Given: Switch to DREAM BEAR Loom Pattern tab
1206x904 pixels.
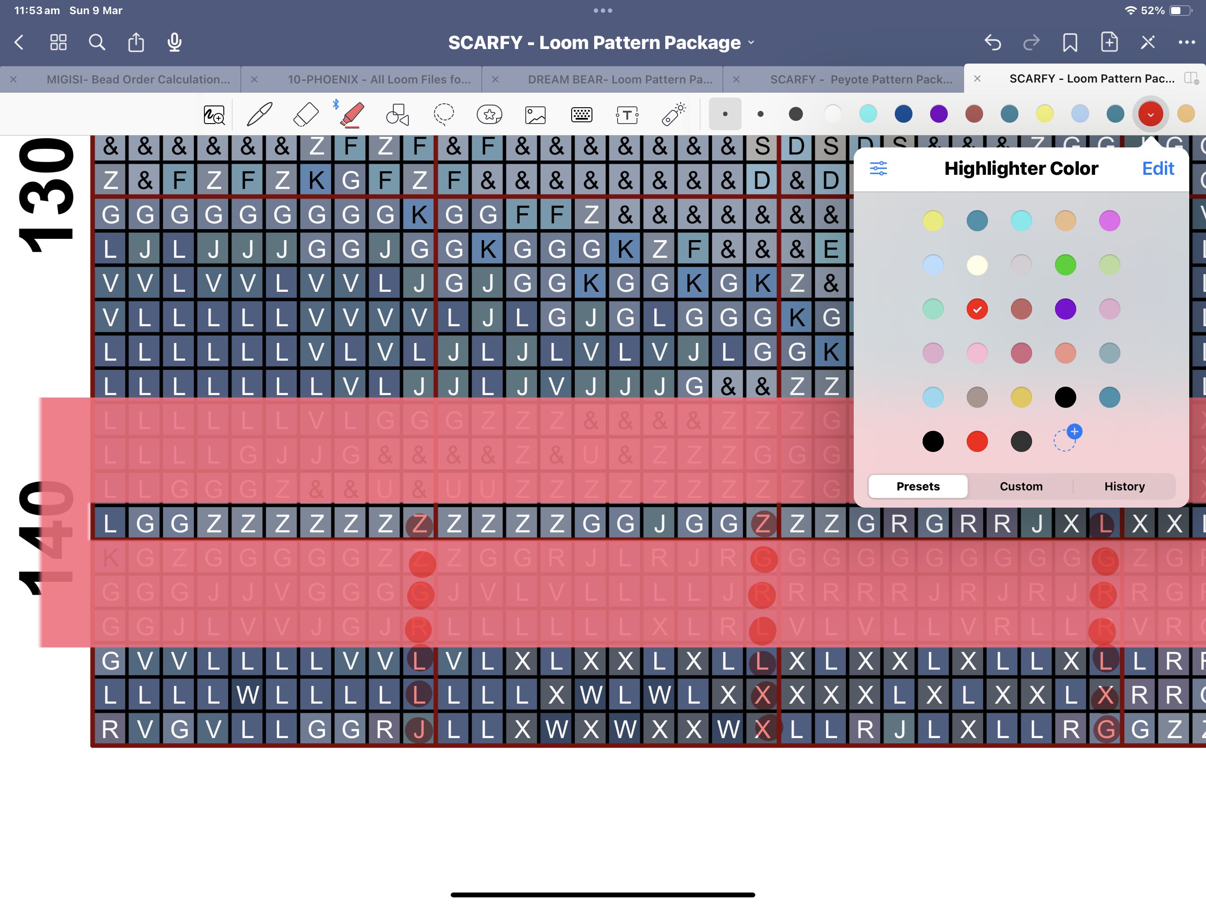Looking at the screenshot, I should pos(619,79).
